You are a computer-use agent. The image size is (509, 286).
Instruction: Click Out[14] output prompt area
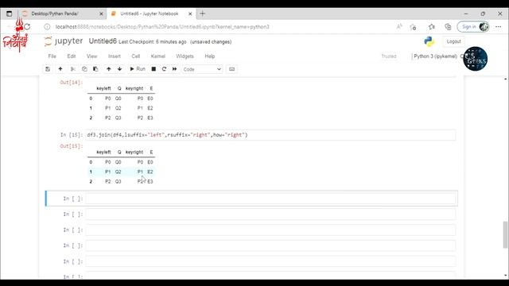(72, 83)
